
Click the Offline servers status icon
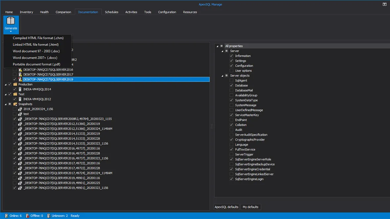click(x=27, y=216)
